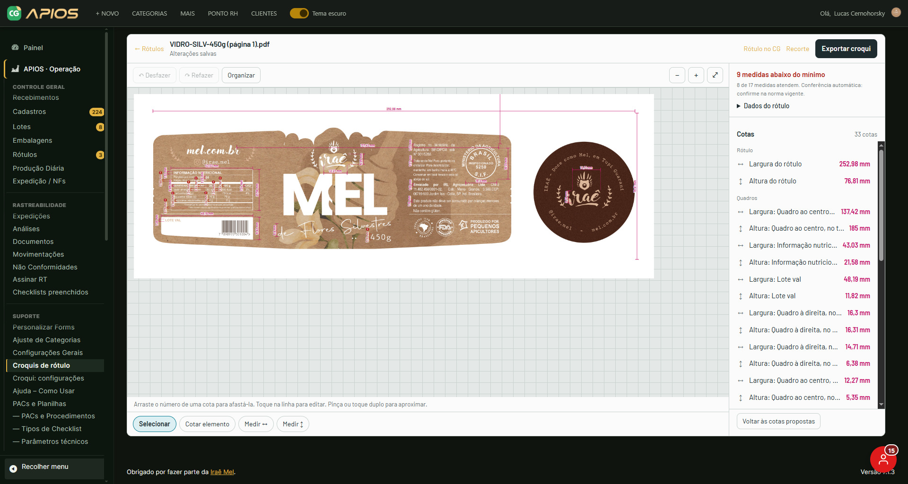The image size is (908, 484).
Task: Click Voltar às cotas propostas
Action: (x=778, y=421)
